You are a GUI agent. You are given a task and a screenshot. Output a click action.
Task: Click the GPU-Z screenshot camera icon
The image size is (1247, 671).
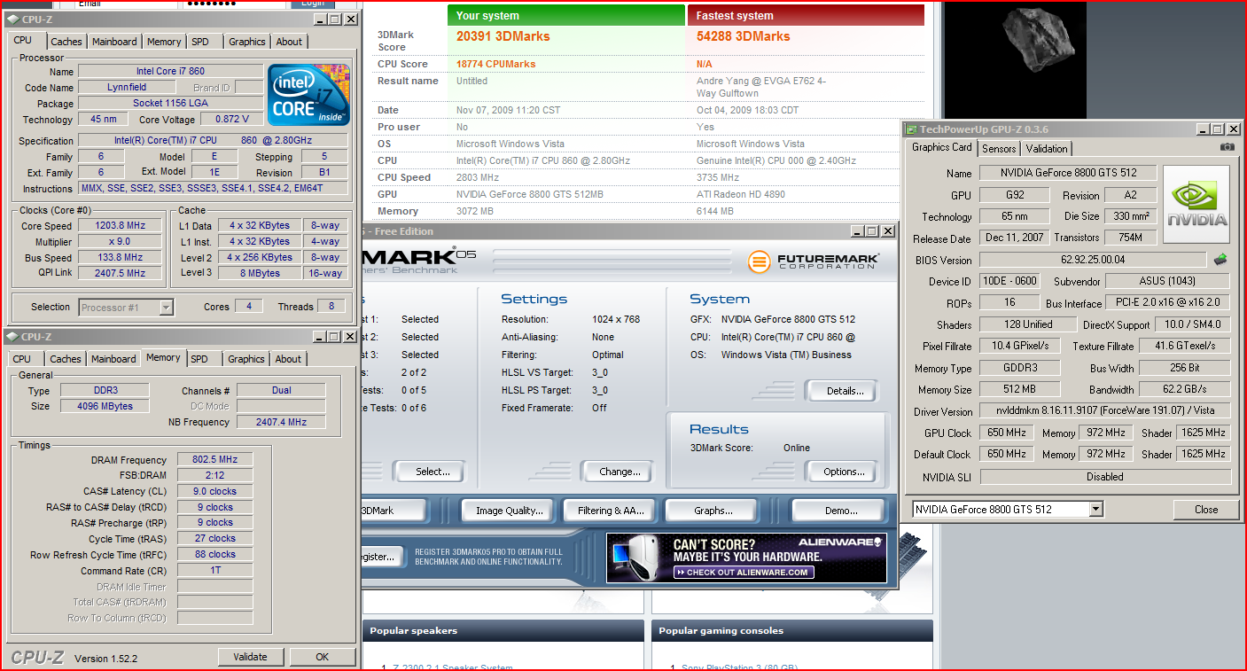pyautogui.click(x=1227, y=147)
